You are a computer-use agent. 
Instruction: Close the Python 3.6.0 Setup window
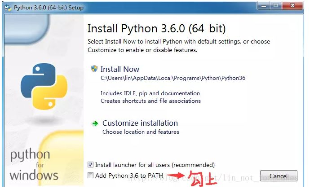pos(292,6)
